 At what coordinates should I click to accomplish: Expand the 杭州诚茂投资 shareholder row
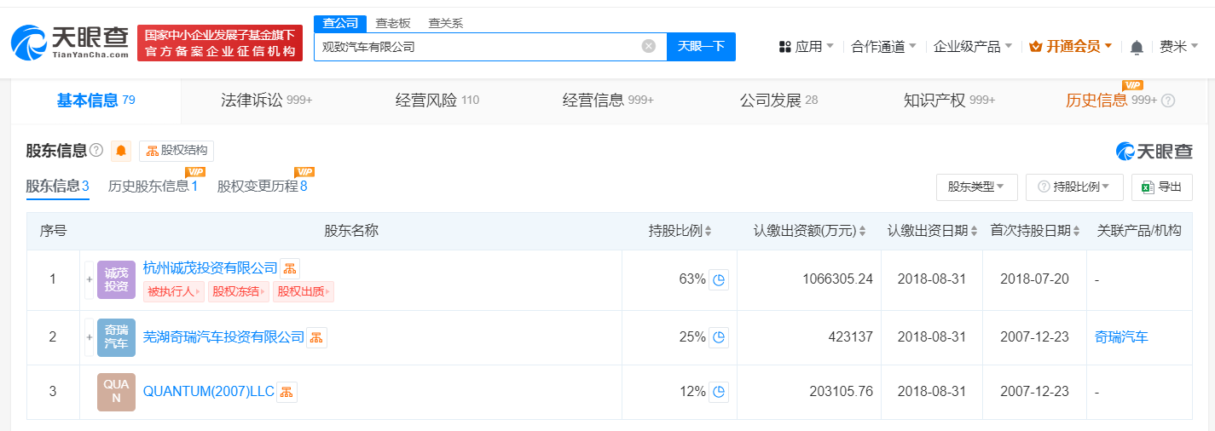coord(89,279)
